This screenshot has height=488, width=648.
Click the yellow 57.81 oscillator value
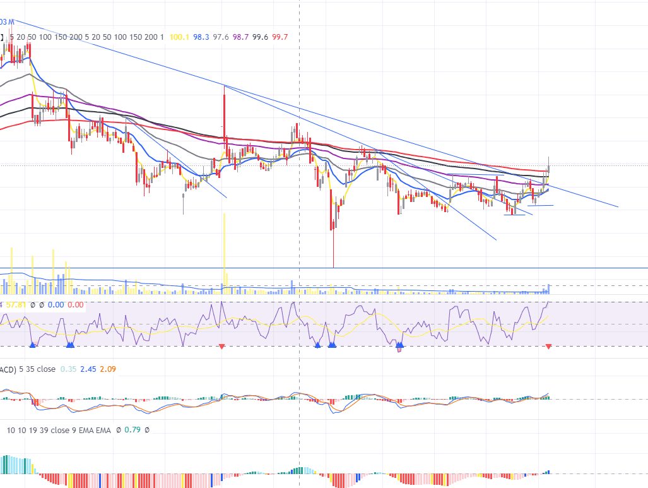pyautogui.click(x=16, y=305)
